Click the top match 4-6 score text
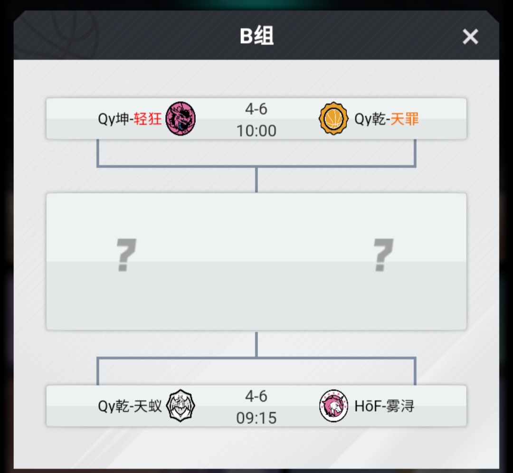 pos(256,109)
